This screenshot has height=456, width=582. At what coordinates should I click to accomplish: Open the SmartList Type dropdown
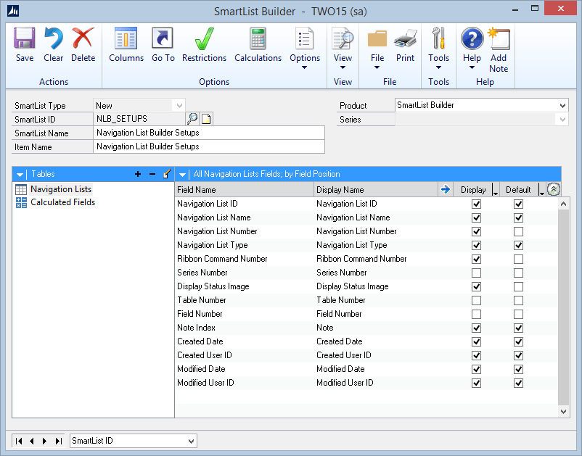(x=180, y=104)
